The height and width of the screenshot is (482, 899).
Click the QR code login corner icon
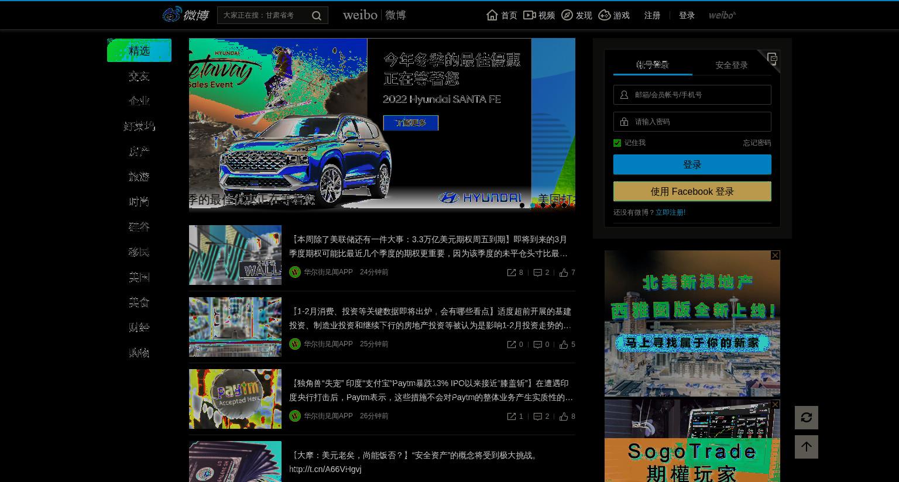pos(771,58)
